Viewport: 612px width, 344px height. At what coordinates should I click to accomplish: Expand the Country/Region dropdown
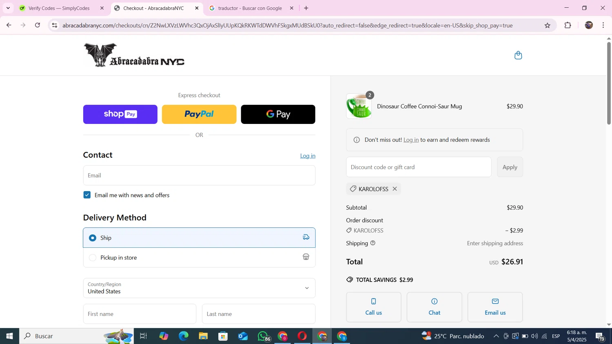coord(199,288)
